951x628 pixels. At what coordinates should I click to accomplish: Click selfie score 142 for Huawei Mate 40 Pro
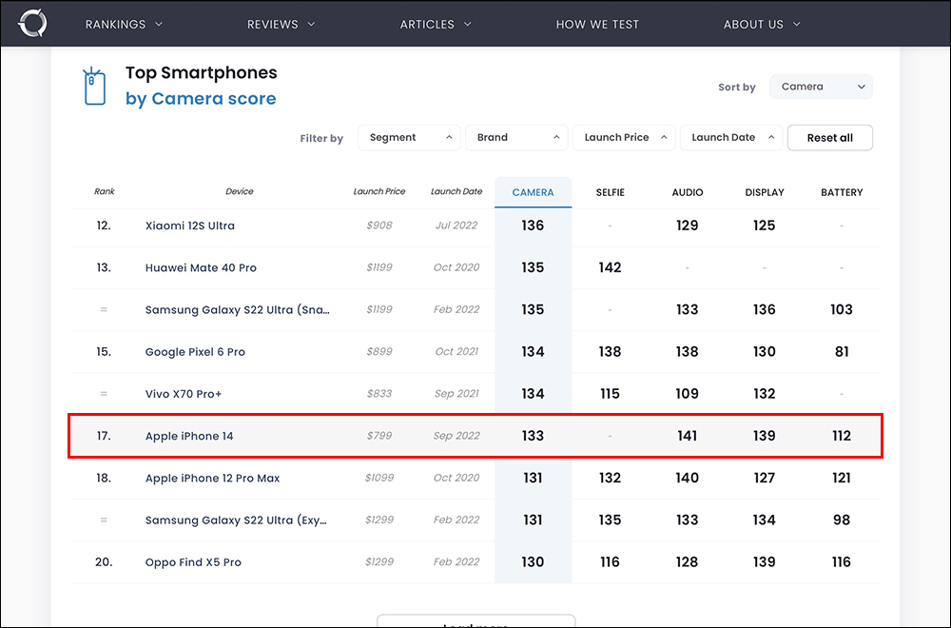pos(610,267)
